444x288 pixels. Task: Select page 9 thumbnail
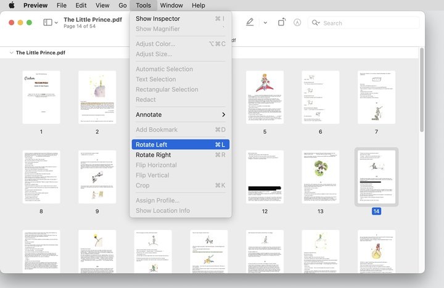pyautogui.click(x=97, y=177)
